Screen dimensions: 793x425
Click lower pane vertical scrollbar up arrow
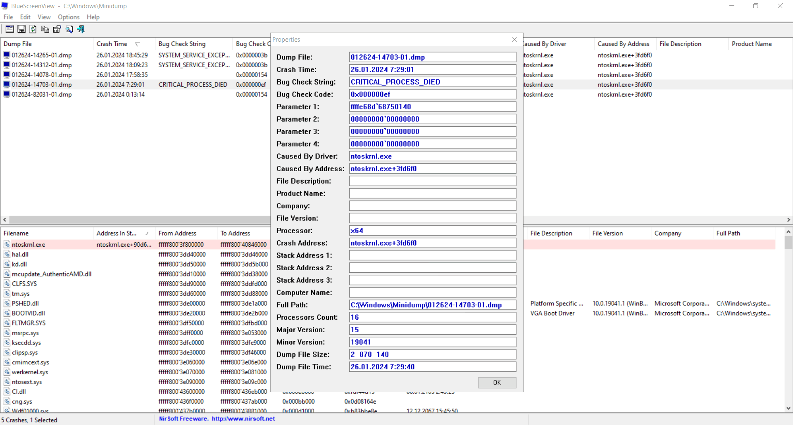tap(788, 232)
